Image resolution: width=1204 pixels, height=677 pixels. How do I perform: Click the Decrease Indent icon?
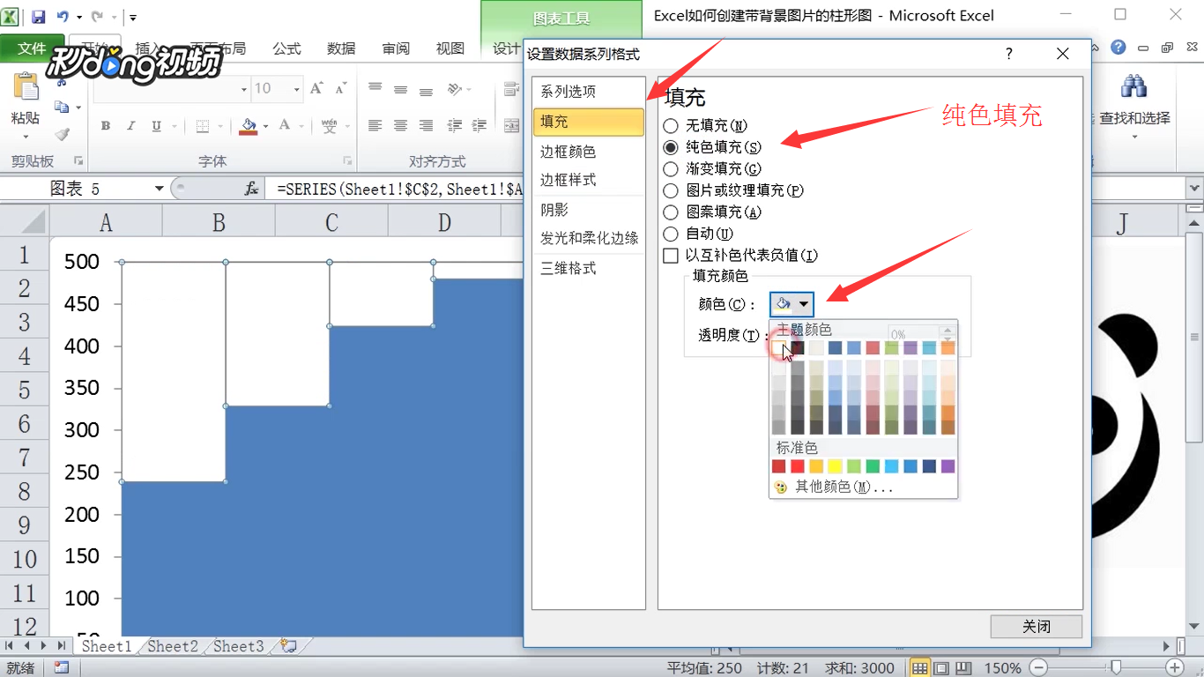click(455, 126)
